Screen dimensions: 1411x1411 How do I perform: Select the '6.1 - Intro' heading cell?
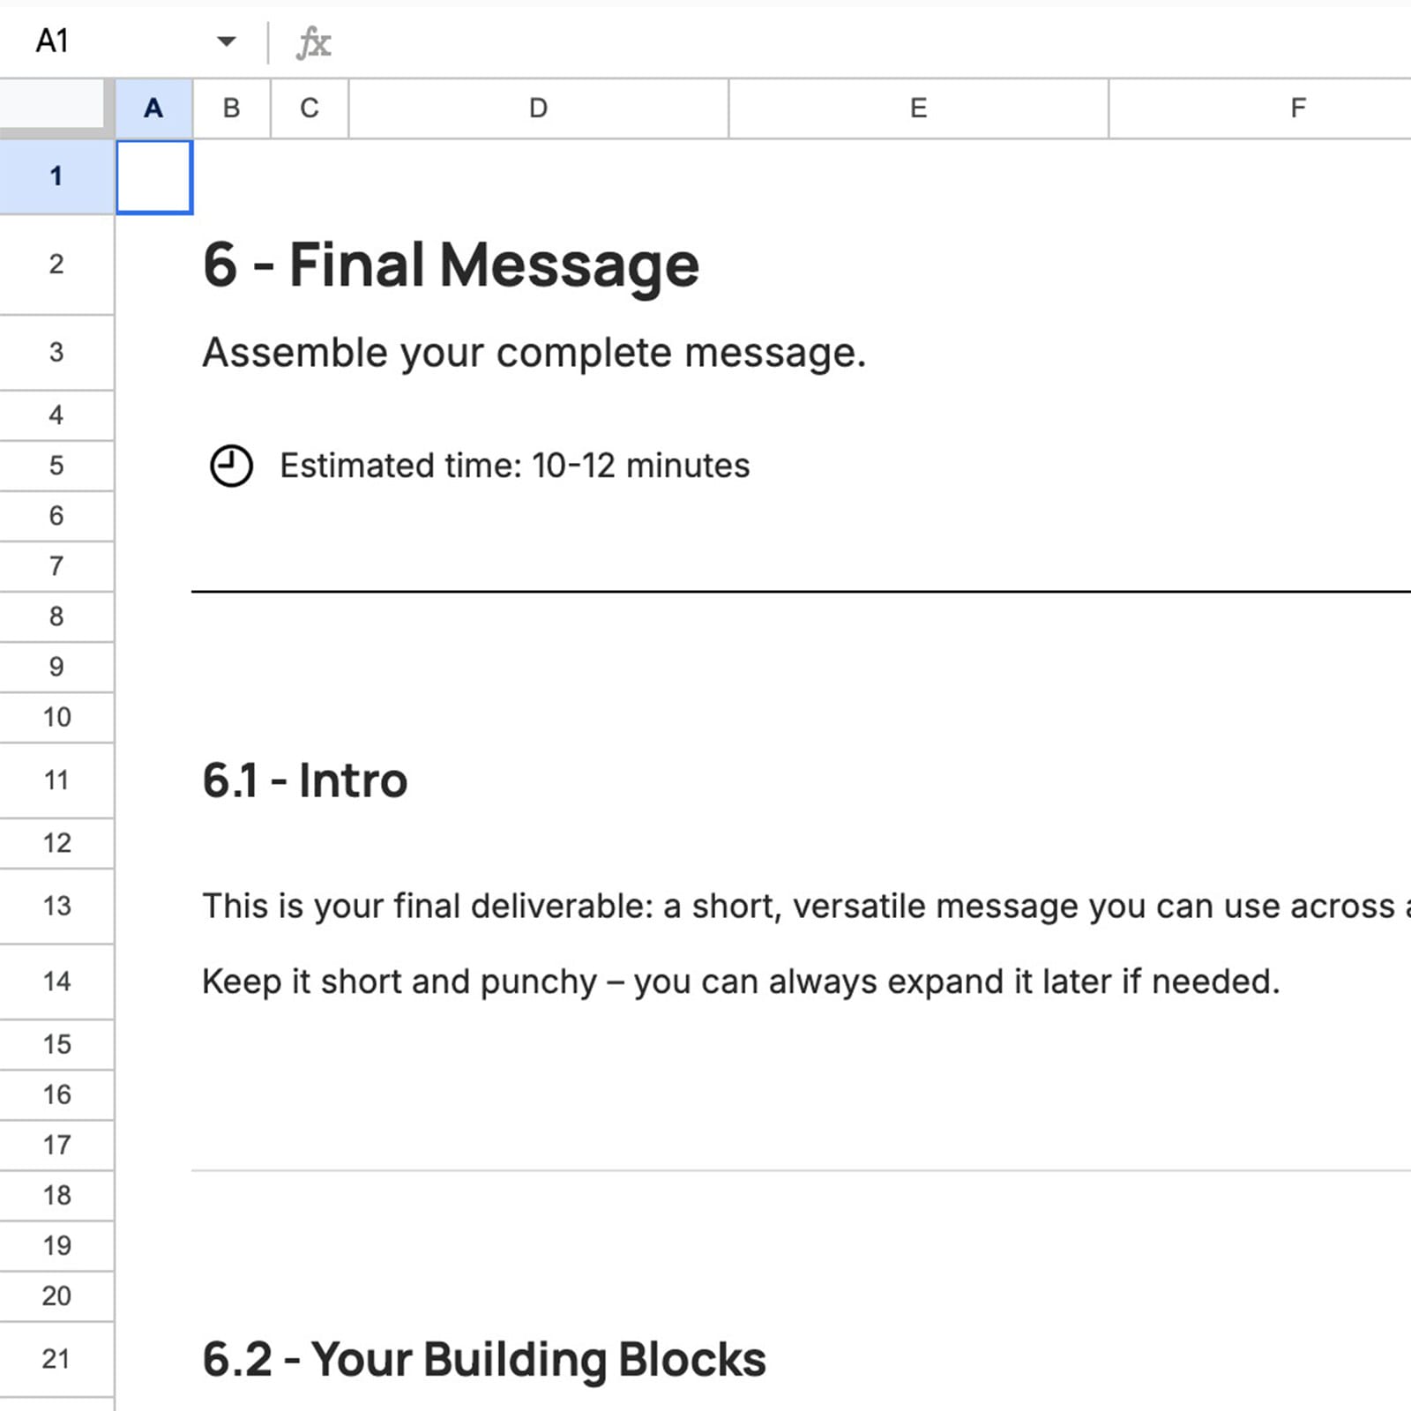304,780
